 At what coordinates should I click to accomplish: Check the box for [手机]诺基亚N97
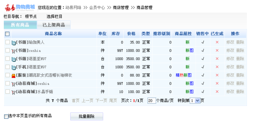pos(8,67)
